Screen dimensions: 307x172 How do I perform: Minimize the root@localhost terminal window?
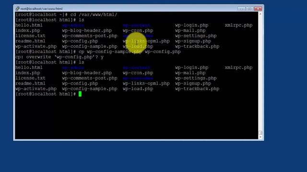click(241, 9)
